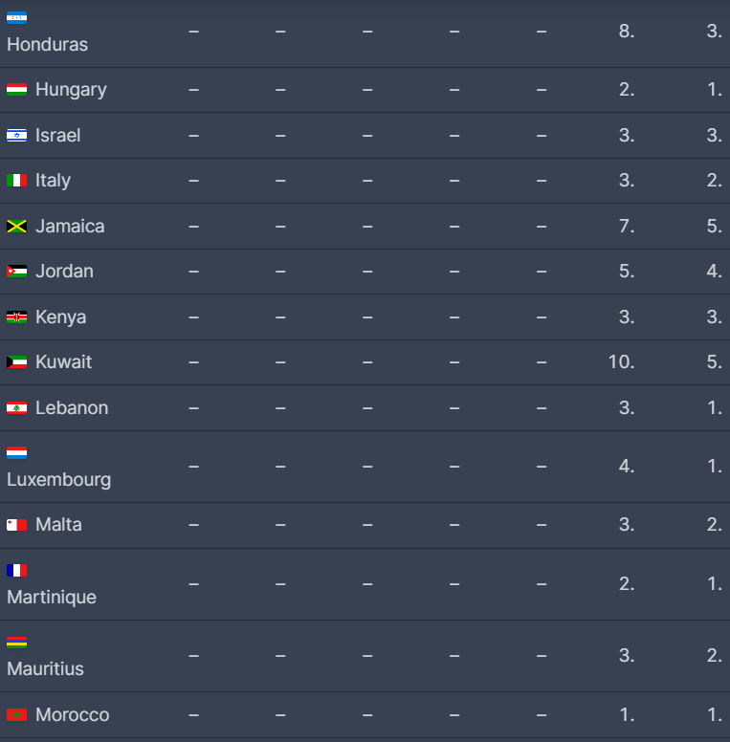Open the Honduras country link
The image size is (730, 742).
click(x=47, y=45)
